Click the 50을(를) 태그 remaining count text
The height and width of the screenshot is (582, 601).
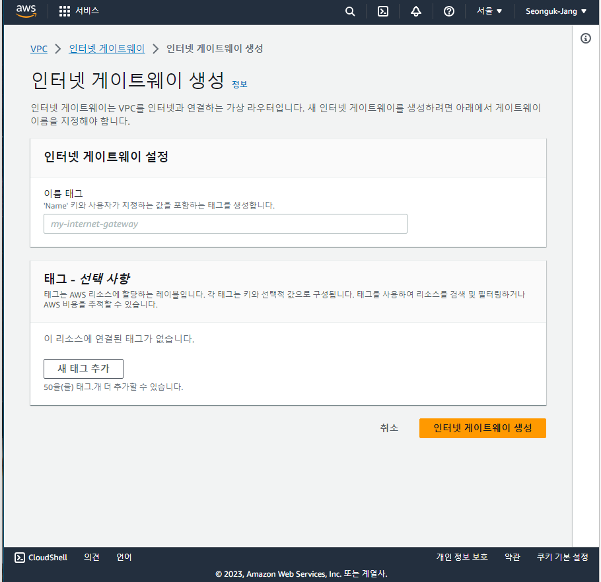point(114,387)
